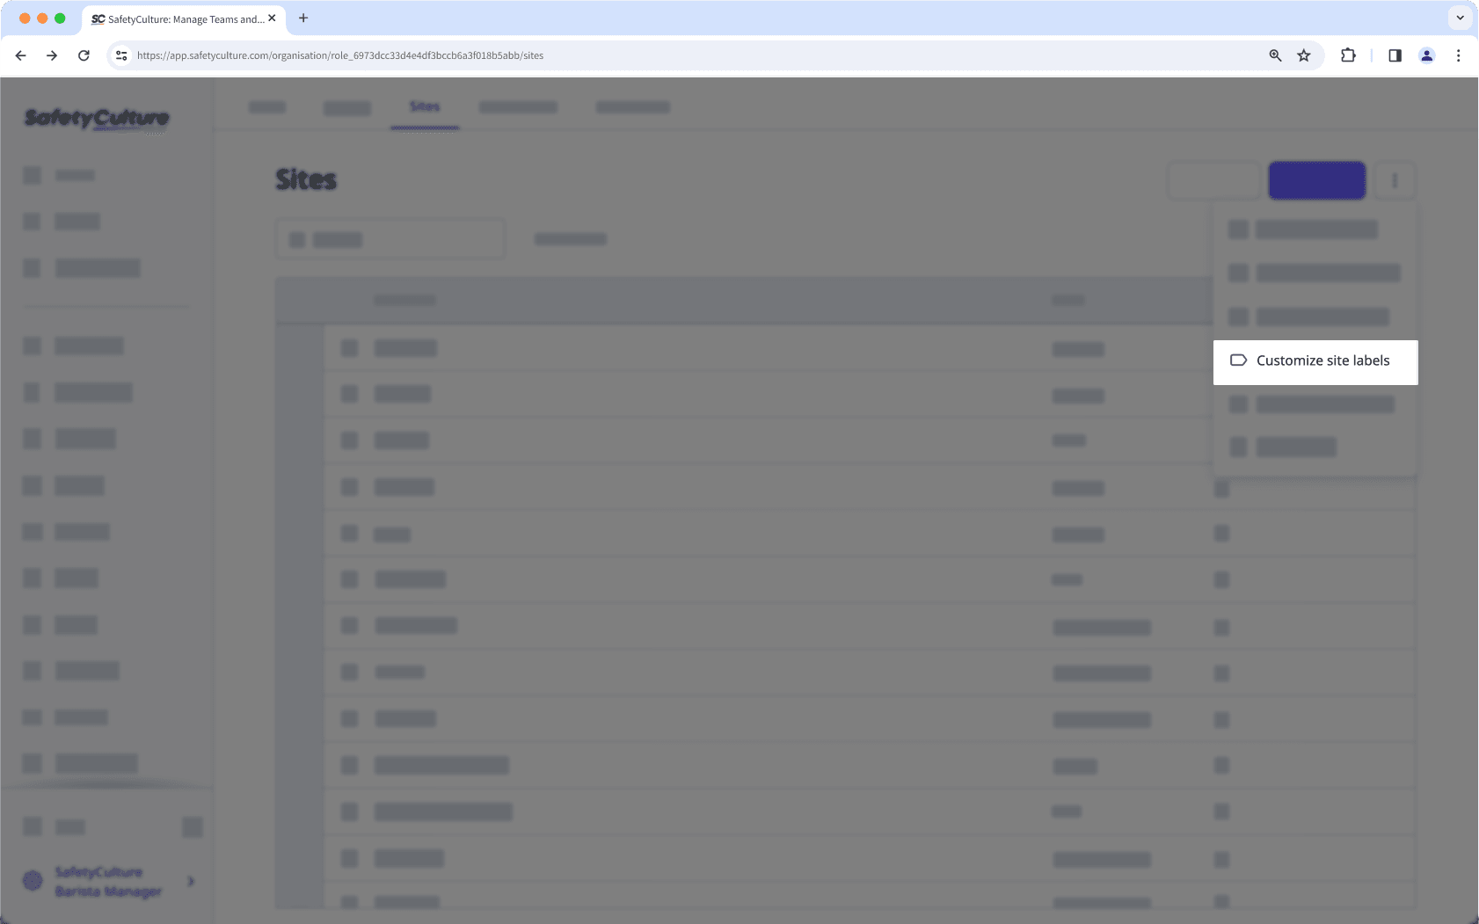This screenshot has height=924, width=1479.
Task: Open the filter dropdown beside the search box
Action: (x=570, y=238)
